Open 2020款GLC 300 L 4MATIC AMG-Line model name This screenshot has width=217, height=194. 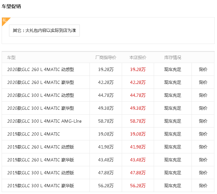[45, 121]
